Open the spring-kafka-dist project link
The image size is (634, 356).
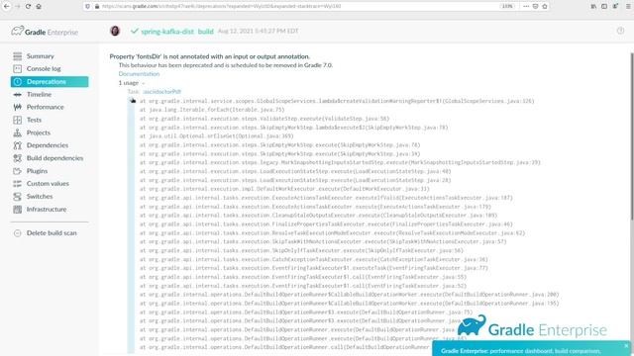pyautogui.click(x=167, y=32)
